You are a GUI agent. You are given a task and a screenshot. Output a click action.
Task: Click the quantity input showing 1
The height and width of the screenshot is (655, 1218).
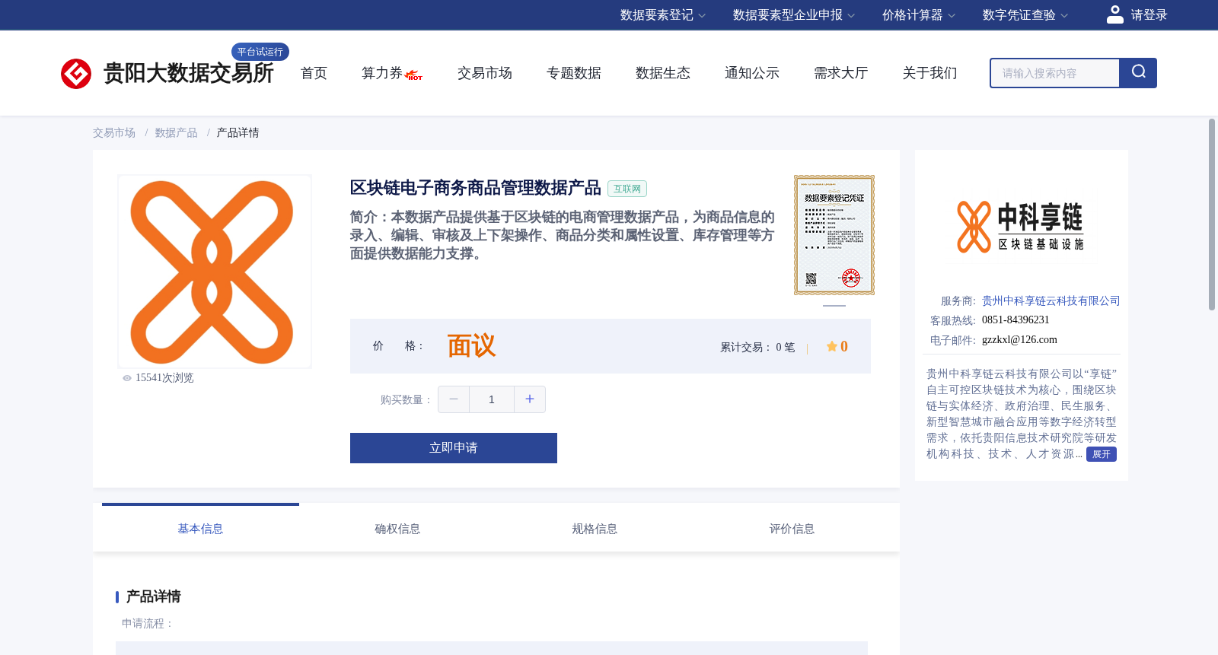click(x=492, y=399)
